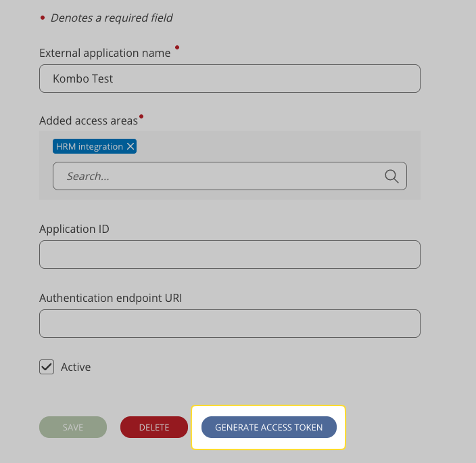Image resolution: width=476 pixels, height=463 pixels.
Task: Click the magnifying glass search icon
Action: click(x=391, y=176)
